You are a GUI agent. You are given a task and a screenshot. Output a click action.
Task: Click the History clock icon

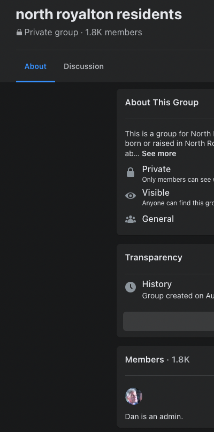coord(131,287)
